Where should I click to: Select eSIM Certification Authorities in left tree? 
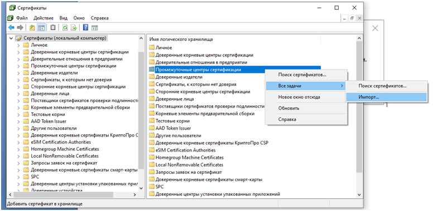tap(61, 142)
